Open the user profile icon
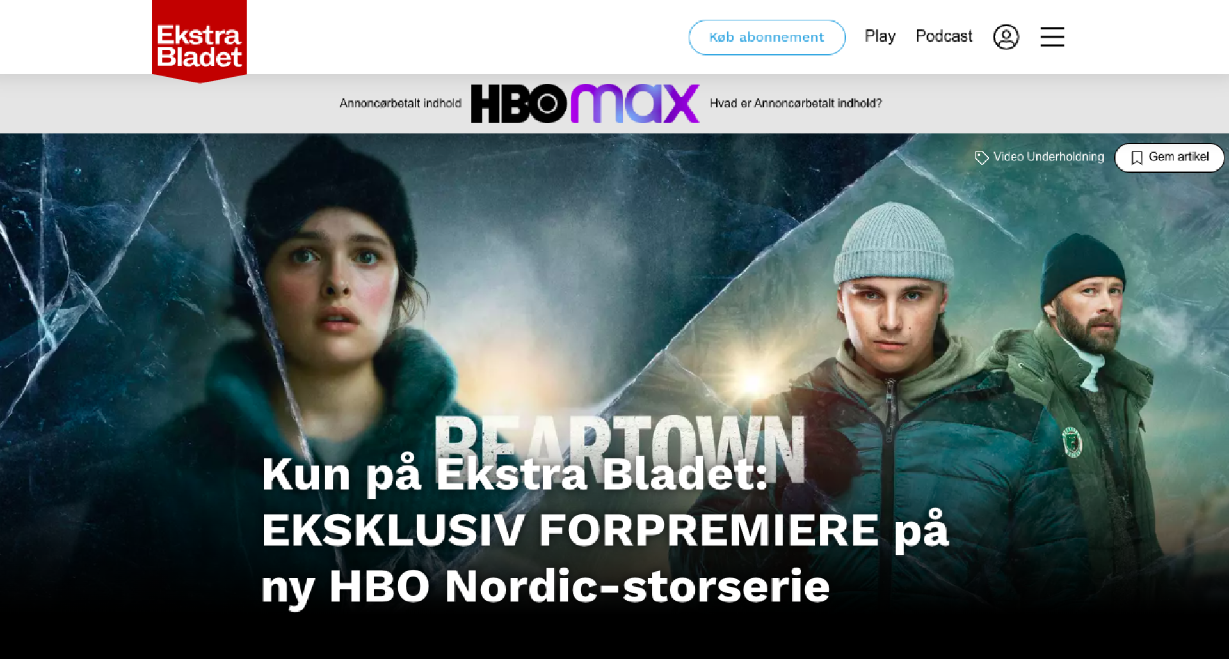Screen dimensions: 1229x659 pyautogui.click(x=1006, y=37)
